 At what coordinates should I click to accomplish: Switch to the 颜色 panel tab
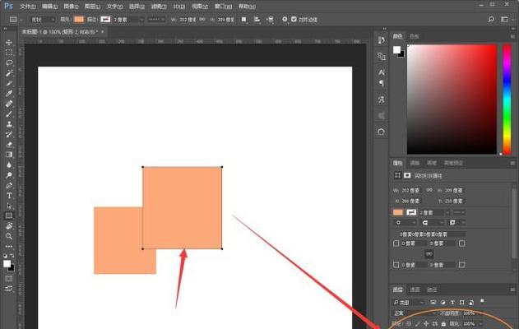point(397,36)
